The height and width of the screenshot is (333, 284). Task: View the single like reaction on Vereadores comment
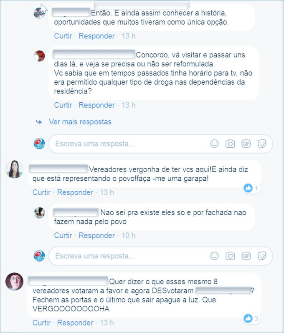click(251, 188)
